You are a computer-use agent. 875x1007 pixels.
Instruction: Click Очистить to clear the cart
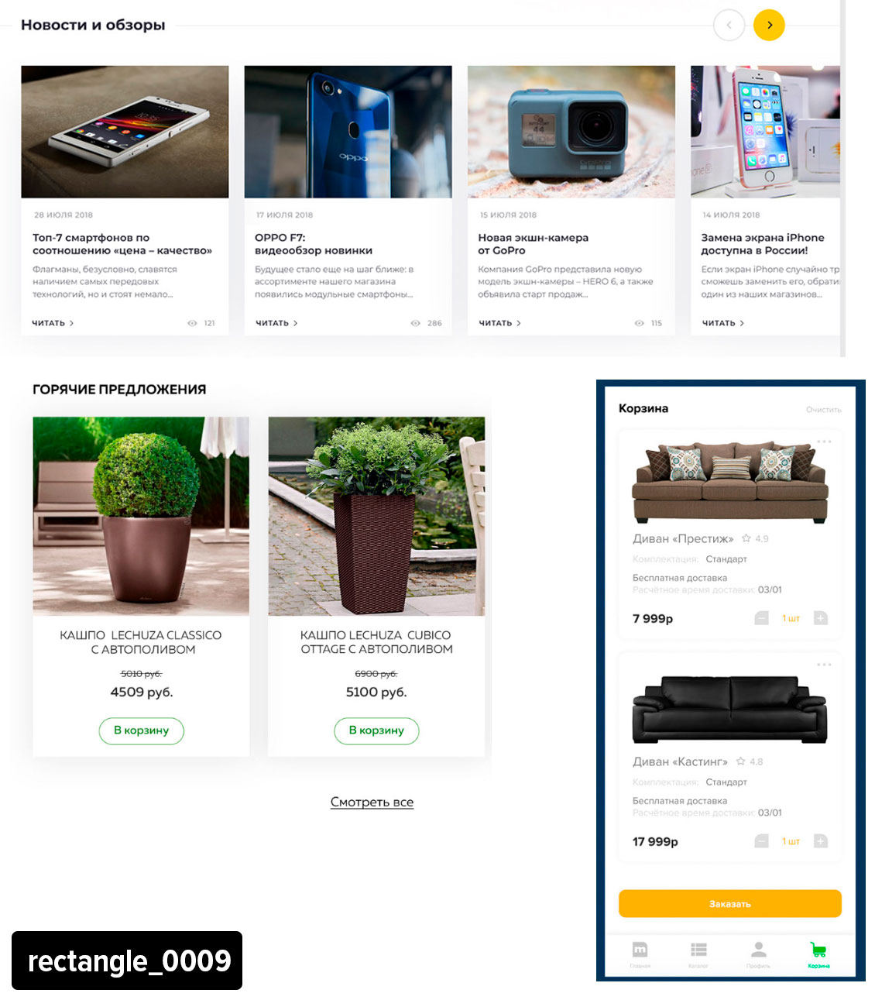(823, 410)
